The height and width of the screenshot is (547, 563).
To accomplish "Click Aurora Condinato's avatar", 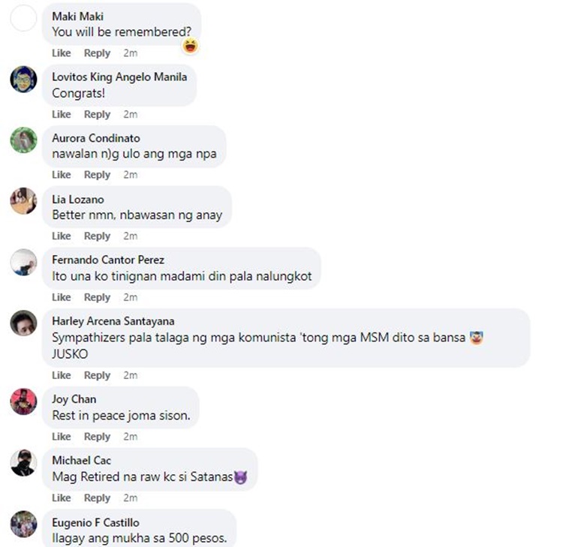I will 23,140.
